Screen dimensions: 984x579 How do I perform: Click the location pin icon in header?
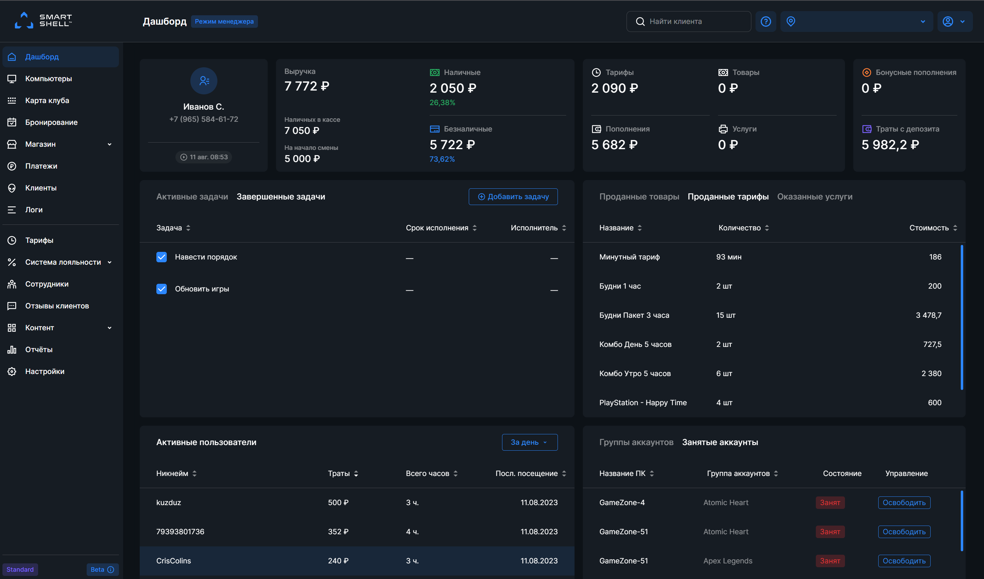(790, 22)
